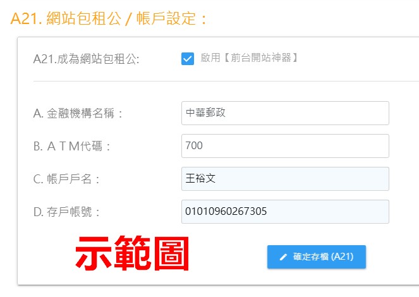Image resolution: width=419 pixels, height=297 pixels.
Task: Focus the 金融機構名稱 field containing 中華郵政
Action: (285, 113)
